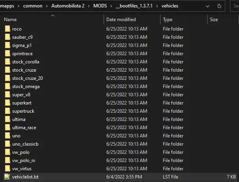The height and width of the screenshot is (182, 239).
Task: Click the ultima_race folder icon
Action: click(x=7, y=127)
